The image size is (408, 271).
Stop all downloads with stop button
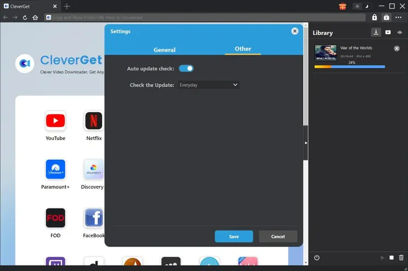point(392,257)
